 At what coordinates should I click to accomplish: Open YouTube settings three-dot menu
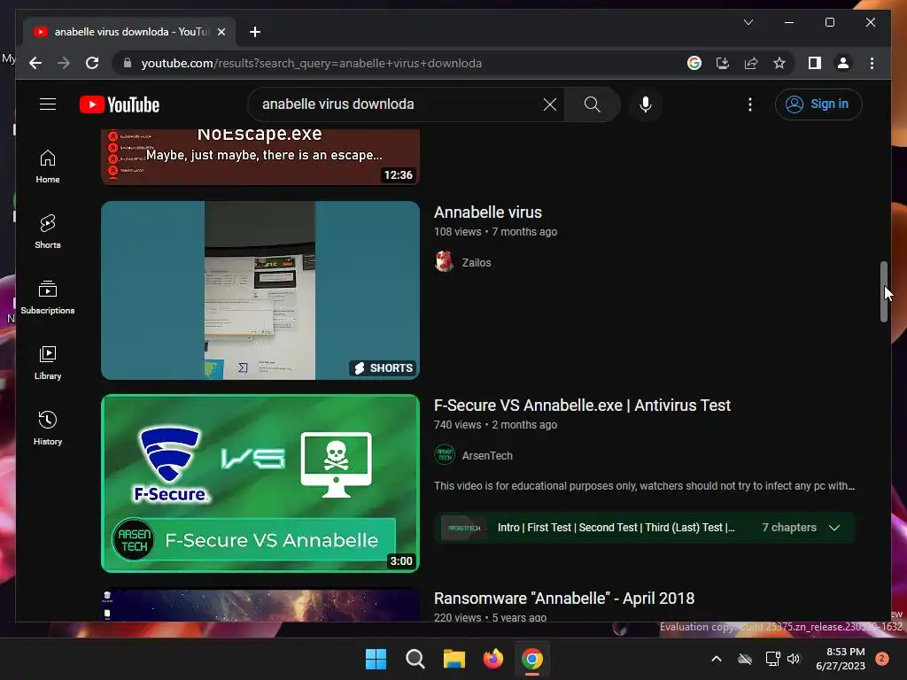[x=749, y=104]
